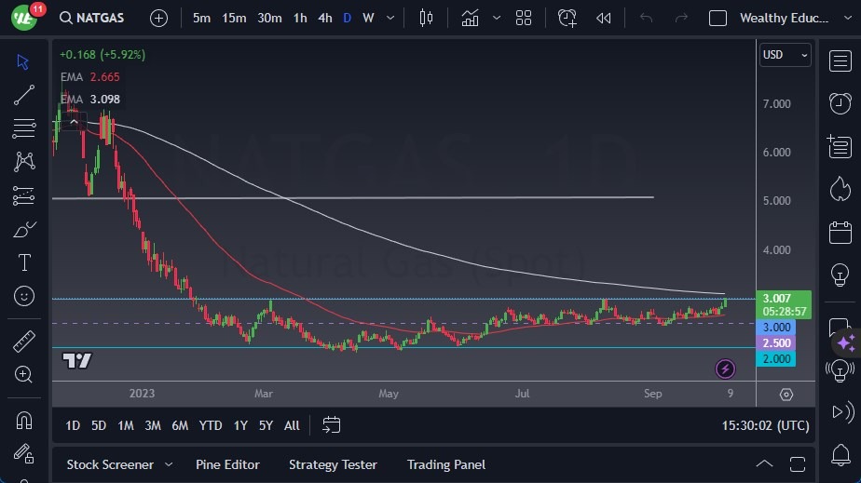Activate the ruler measure tool
The width and height of the screenshot is (861, 483).
[x=23, y=341]
